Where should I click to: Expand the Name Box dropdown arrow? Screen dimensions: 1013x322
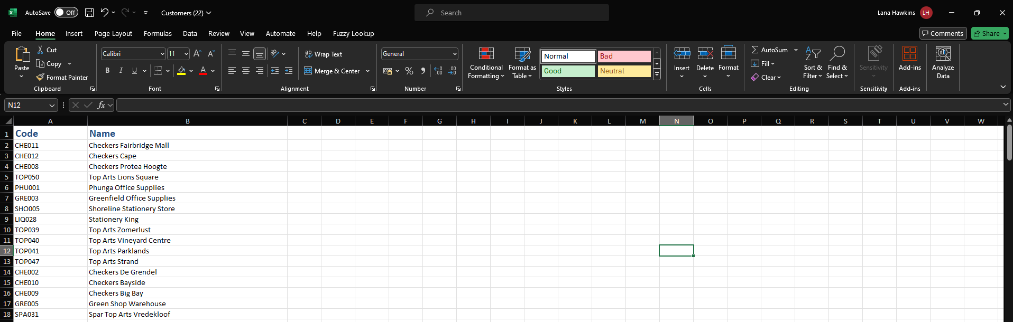coord(52,105)
